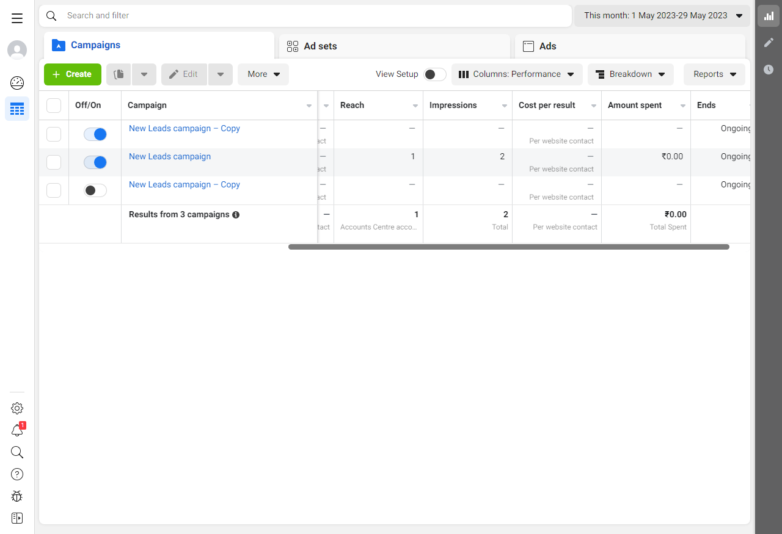Click Accounts Centre reach summary text

click(x=379, y=227)
